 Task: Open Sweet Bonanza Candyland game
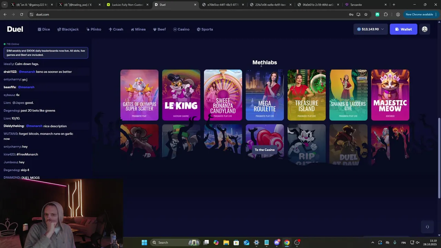pos(223,95)
